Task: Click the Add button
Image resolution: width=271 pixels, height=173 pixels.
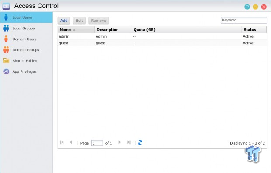Action: pyautogui.click(x=64, y=21)
